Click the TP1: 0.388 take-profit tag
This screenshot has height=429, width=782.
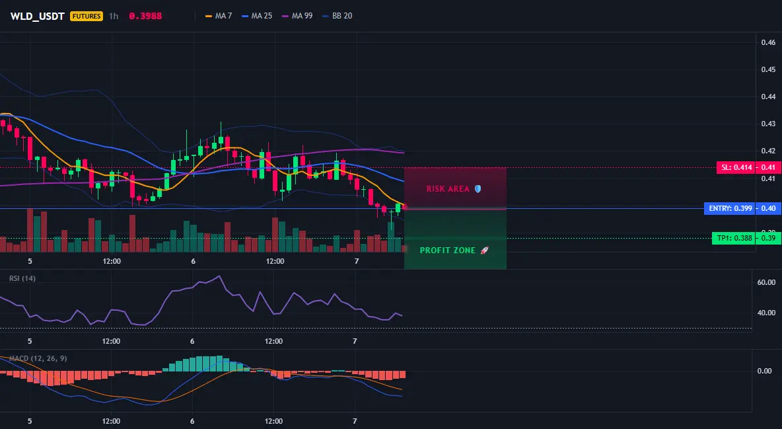click(x=733, y=238)
